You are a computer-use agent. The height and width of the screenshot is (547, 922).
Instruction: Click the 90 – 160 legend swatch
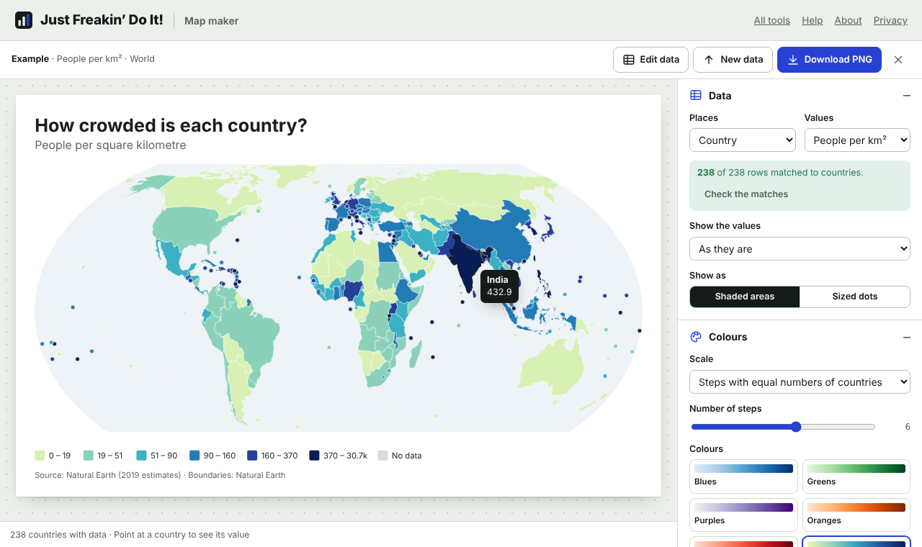click(x=194, y=456)
